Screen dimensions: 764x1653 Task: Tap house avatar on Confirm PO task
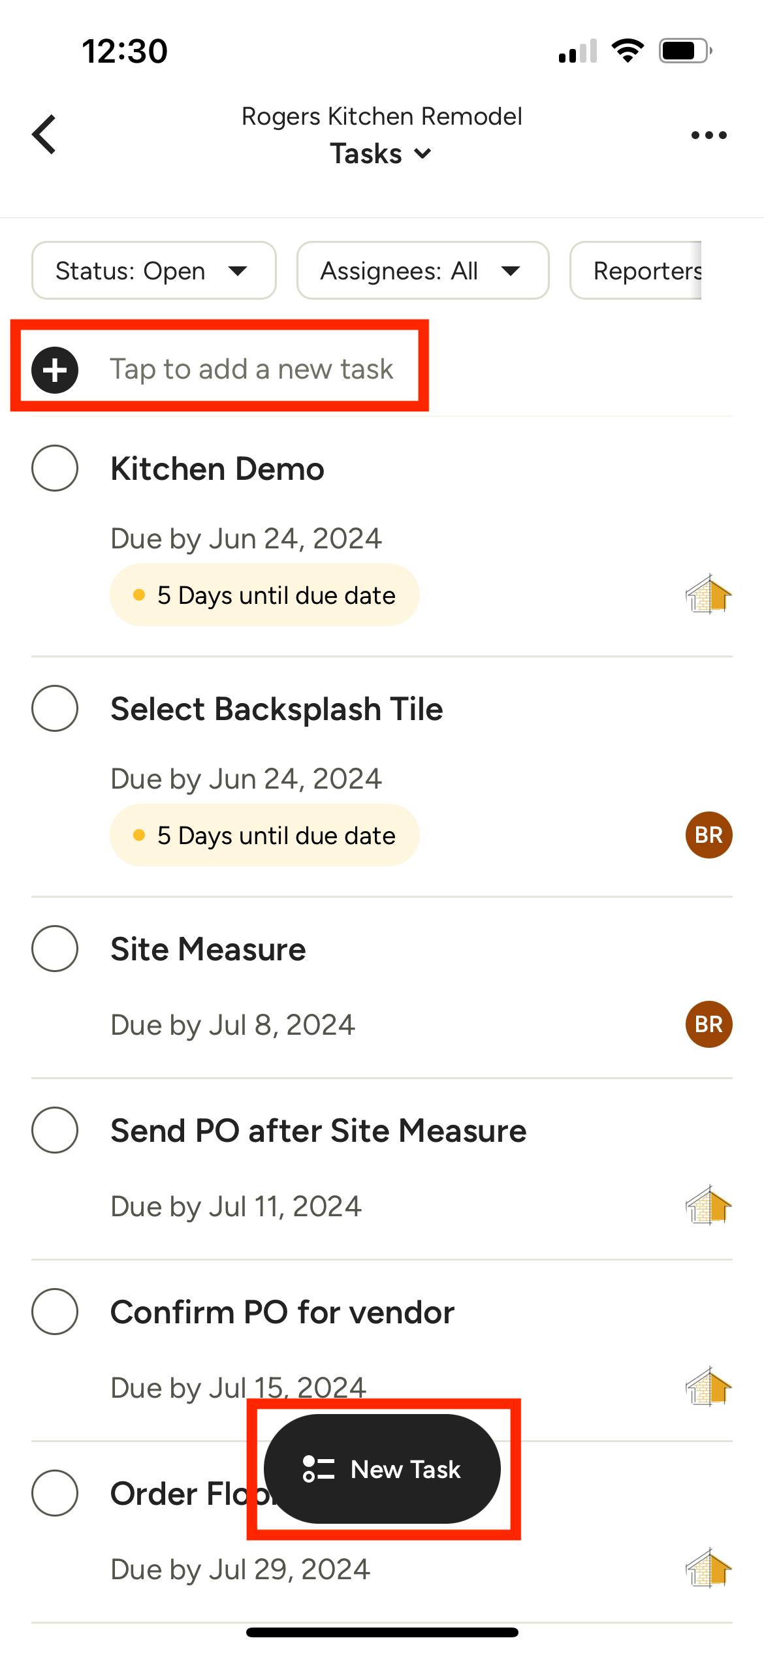(708, 1387)
